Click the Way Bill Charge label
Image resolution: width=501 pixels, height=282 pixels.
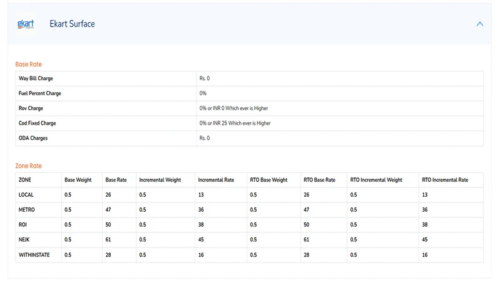[36, 78]
